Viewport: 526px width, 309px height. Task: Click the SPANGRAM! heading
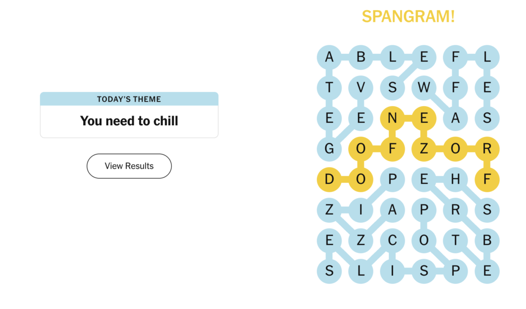[408, 16]
